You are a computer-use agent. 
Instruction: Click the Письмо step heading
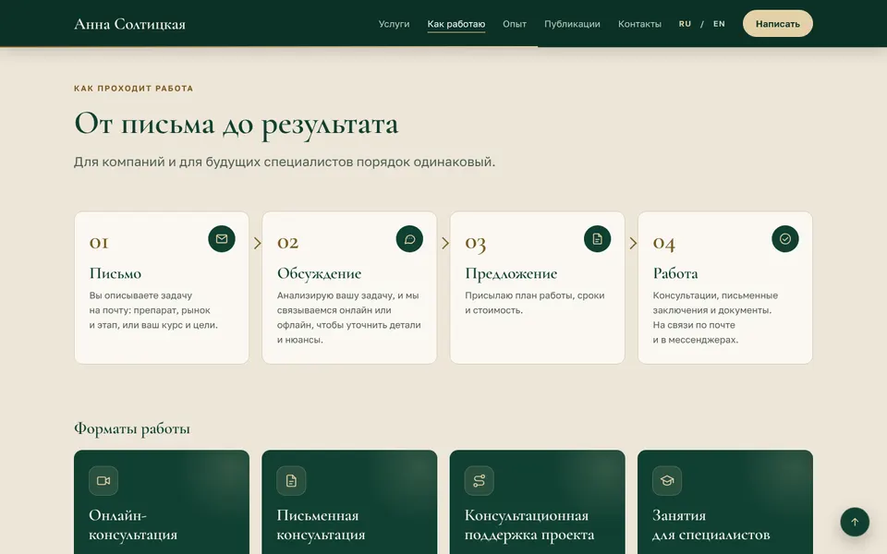115,273
